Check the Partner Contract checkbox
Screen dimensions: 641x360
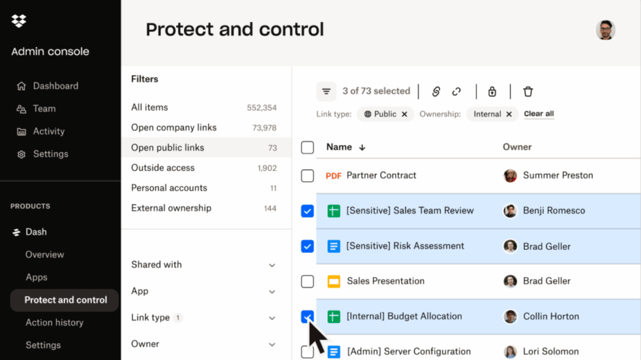point(307,176)
